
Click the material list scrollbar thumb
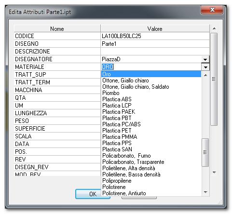(205, 152)
